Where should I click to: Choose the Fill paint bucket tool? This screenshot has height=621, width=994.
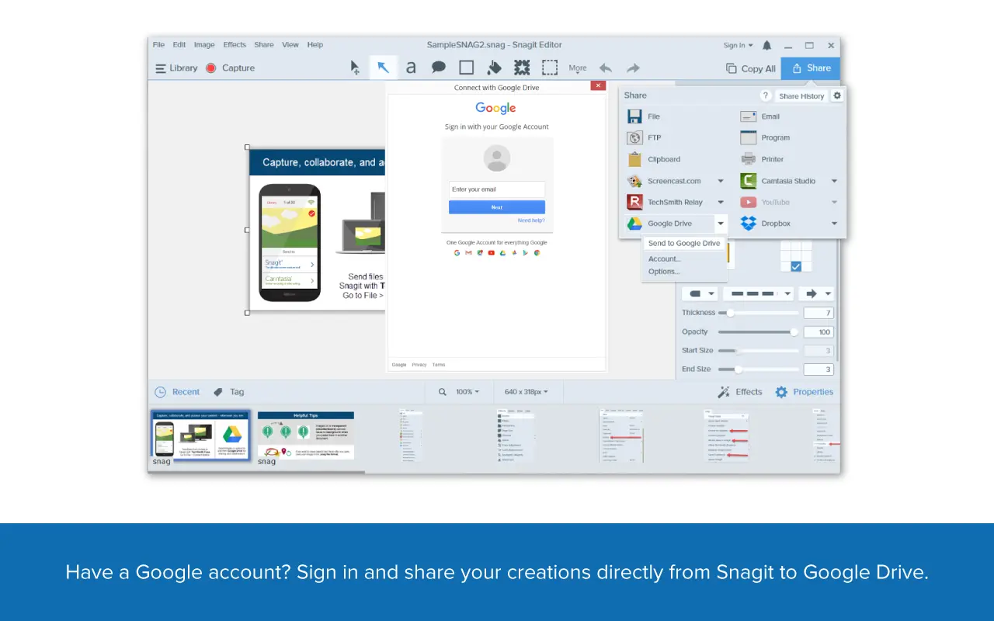(x=494, y=68)
